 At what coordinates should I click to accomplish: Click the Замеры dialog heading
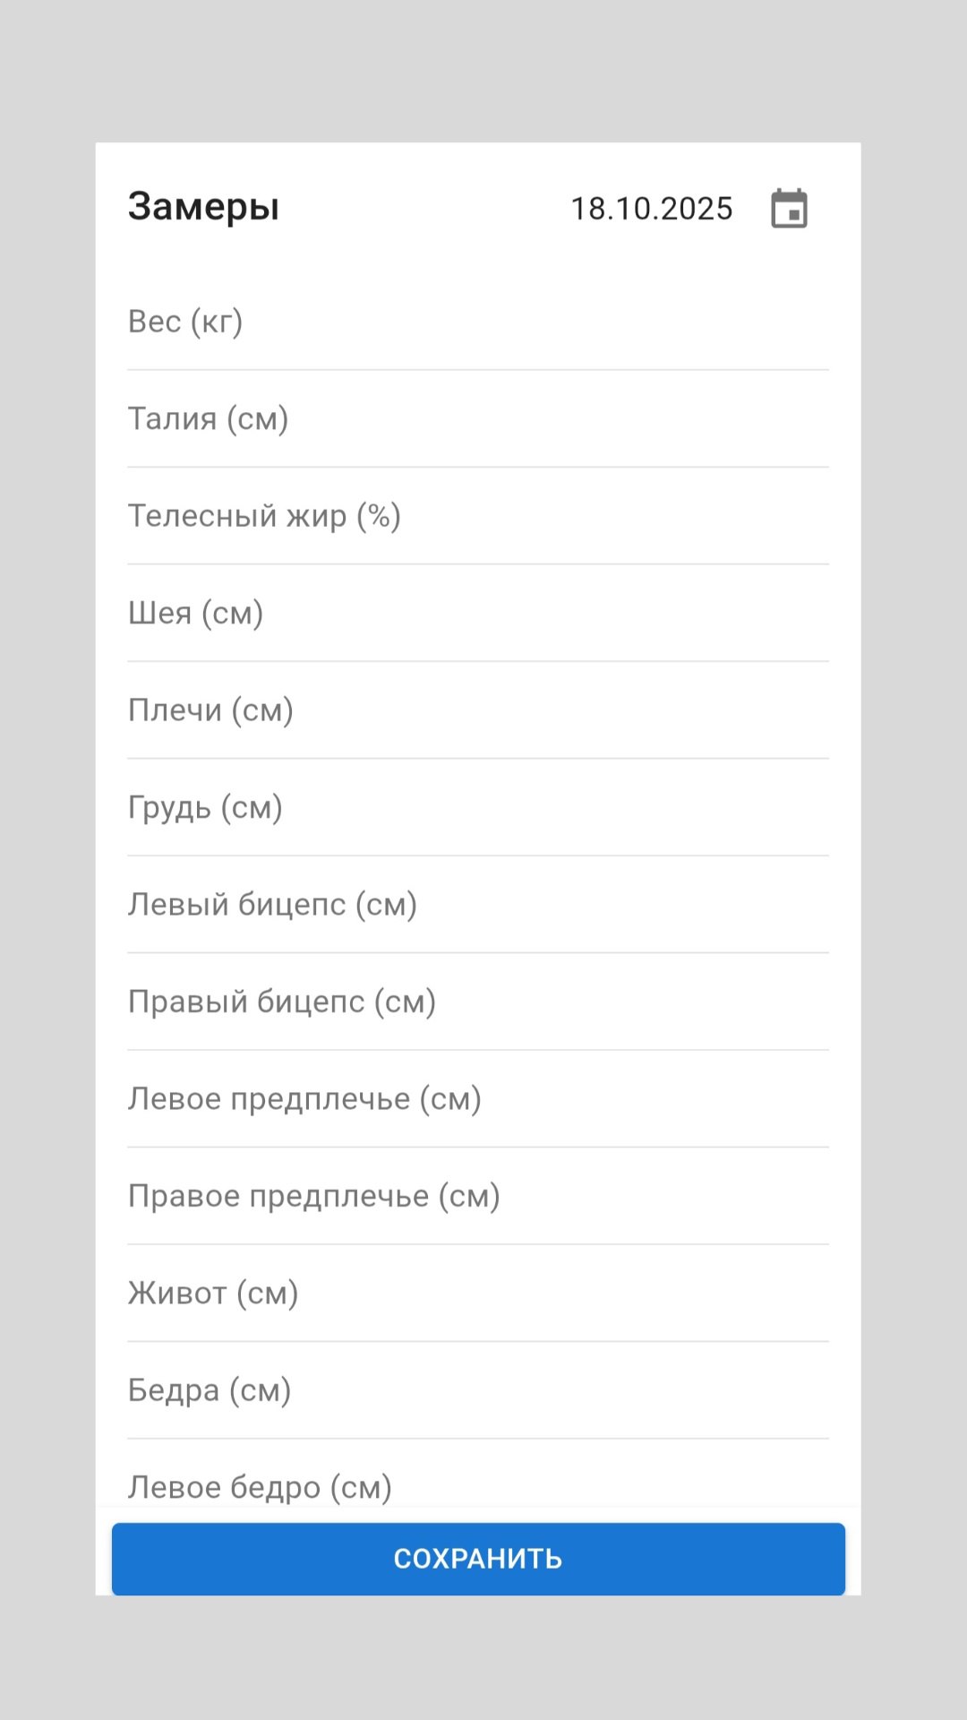point(204,207)
